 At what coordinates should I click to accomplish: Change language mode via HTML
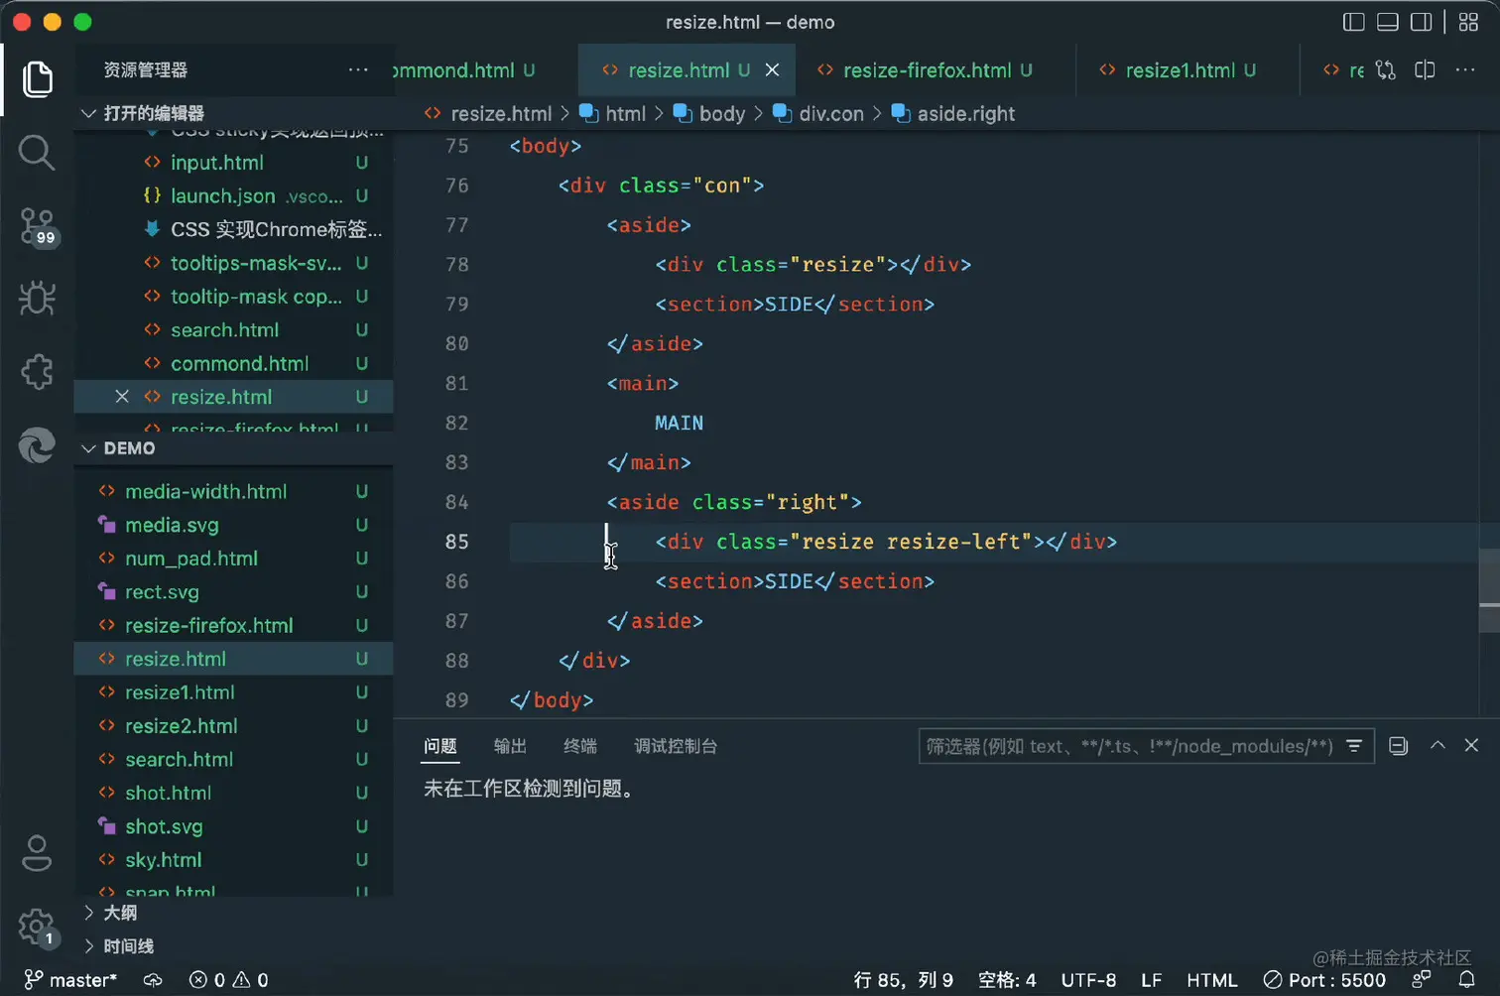click(1212, 980)
